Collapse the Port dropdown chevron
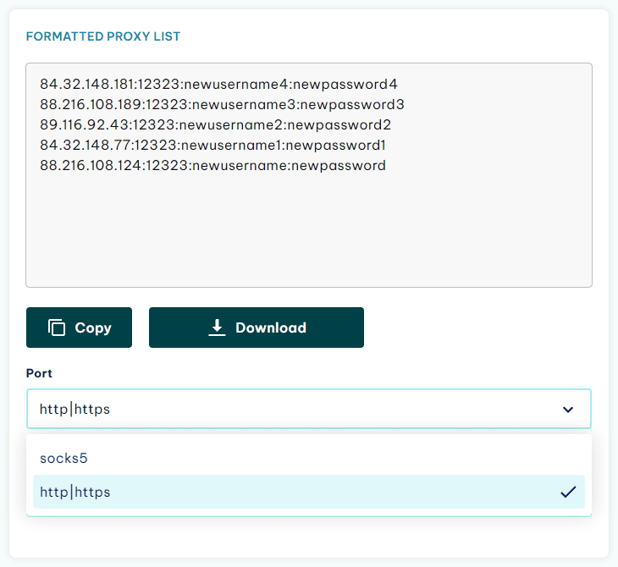The width and height of the screenshot is (618, 567). (568, 410)
